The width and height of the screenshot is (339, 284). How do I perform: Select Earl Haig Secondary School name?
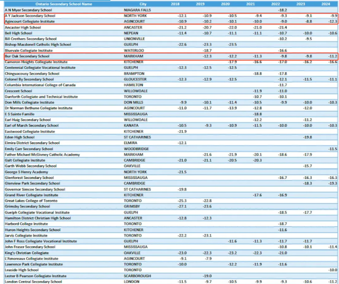point(28,120)
